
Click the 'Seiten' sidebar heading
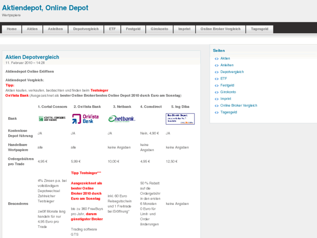point(219,51)
